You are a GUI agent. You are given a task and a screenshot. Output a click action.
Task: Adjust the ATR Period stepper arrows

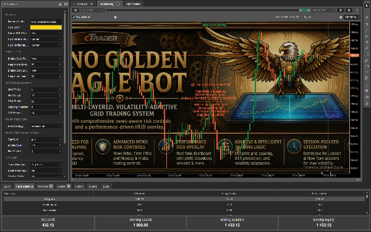click(60, 113)
